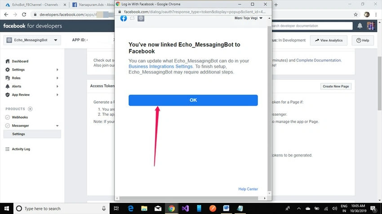Click the Facebook logo icon in popup
Image resolution: width=382 pixels, height=214 pixels.
[124, 18]
